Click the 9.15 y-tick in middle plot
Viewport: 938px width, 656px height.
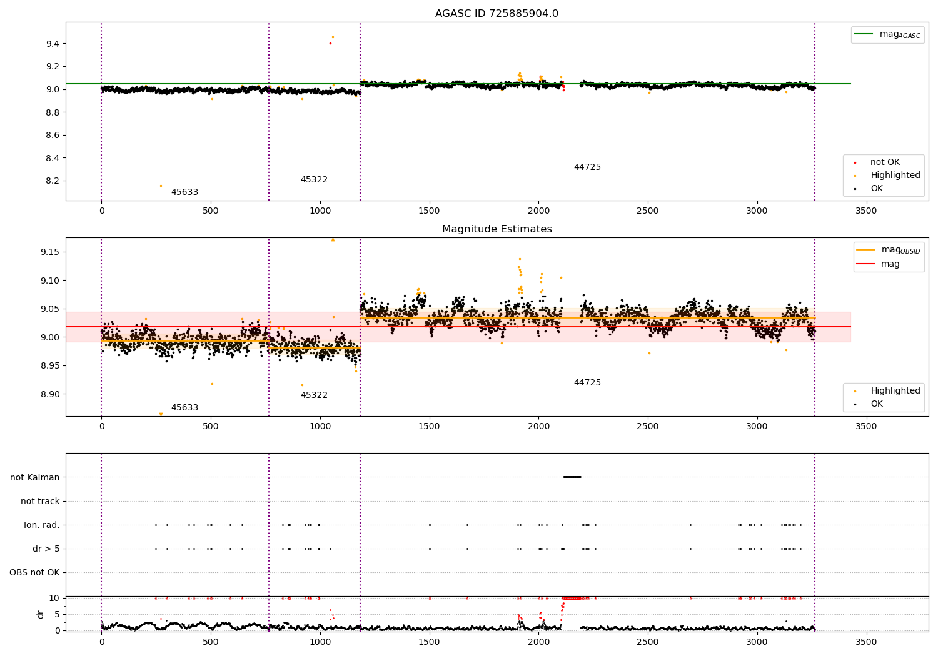49,252
